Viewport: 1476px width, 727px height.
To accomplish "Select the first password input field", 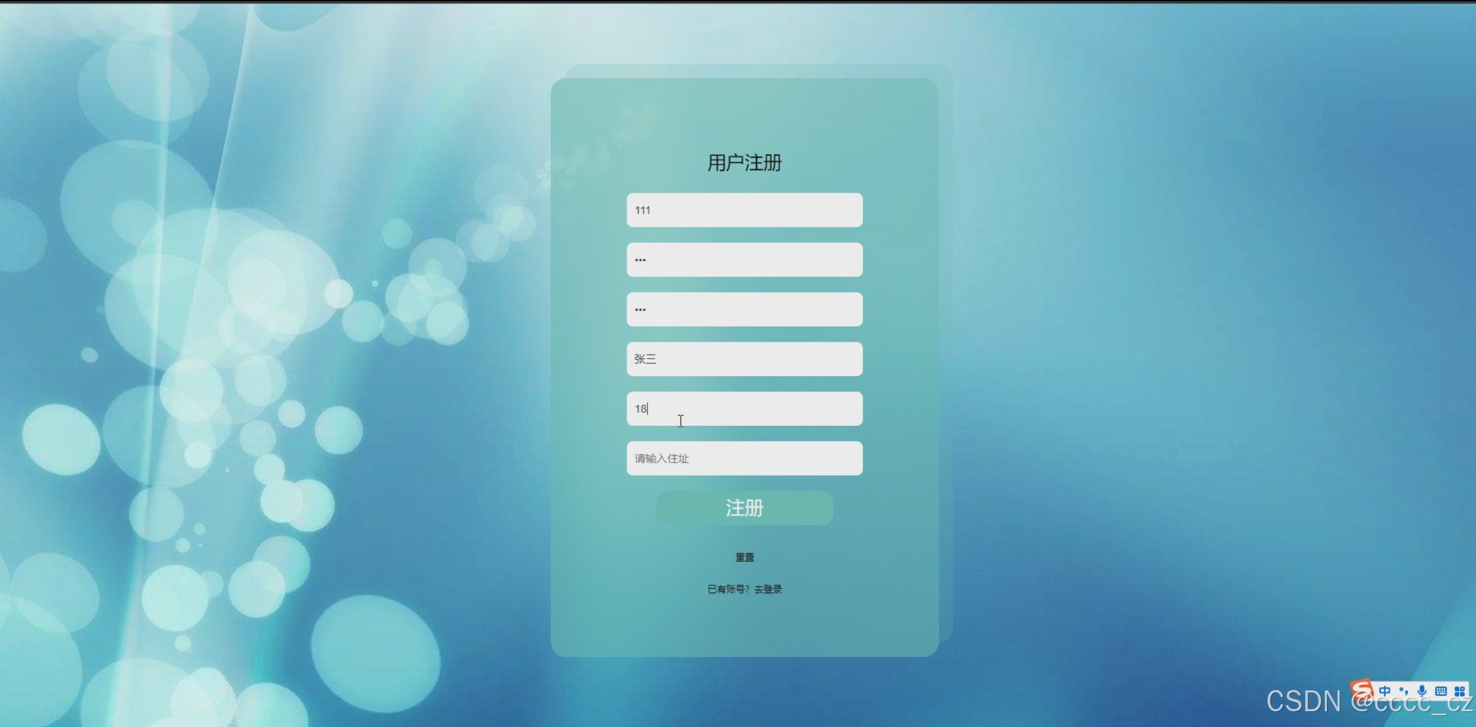I will (x=744, y=259).
